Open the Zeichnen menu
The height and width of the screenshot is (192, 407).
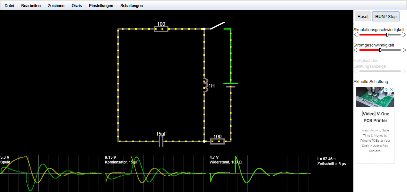pyautogui.click(x=56, y=5)
